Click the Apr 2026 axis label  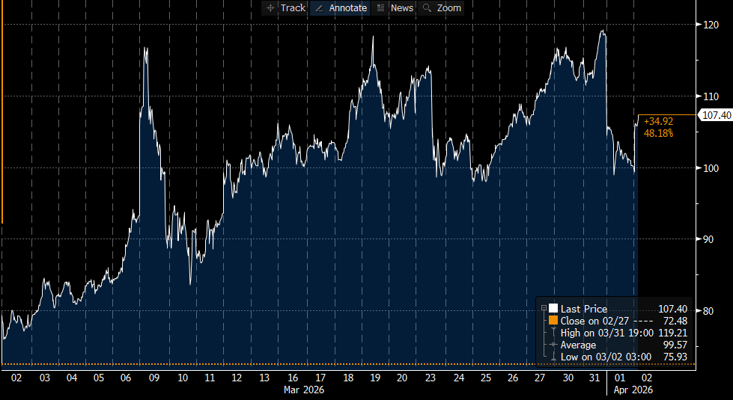[633, 390]
